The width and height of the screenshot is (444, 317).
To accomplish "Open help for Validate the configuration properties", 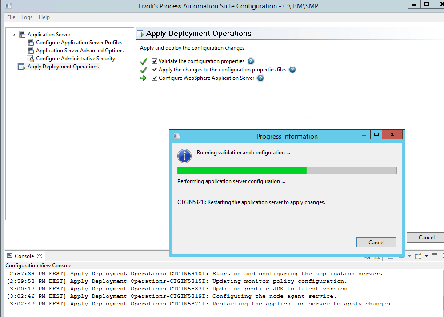I will tap(251, 61).
